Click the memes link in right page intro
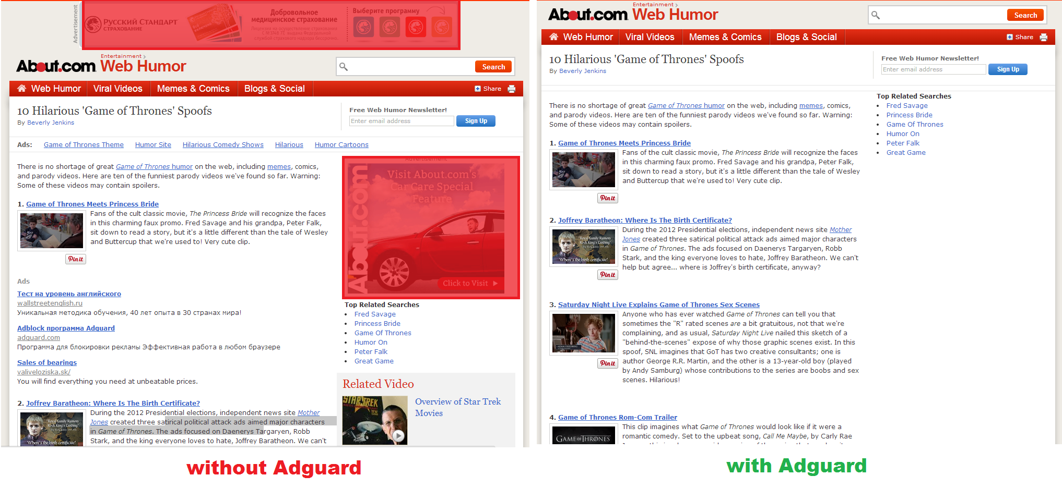This screenshot has width=1062, height=488. coord(811,106)
